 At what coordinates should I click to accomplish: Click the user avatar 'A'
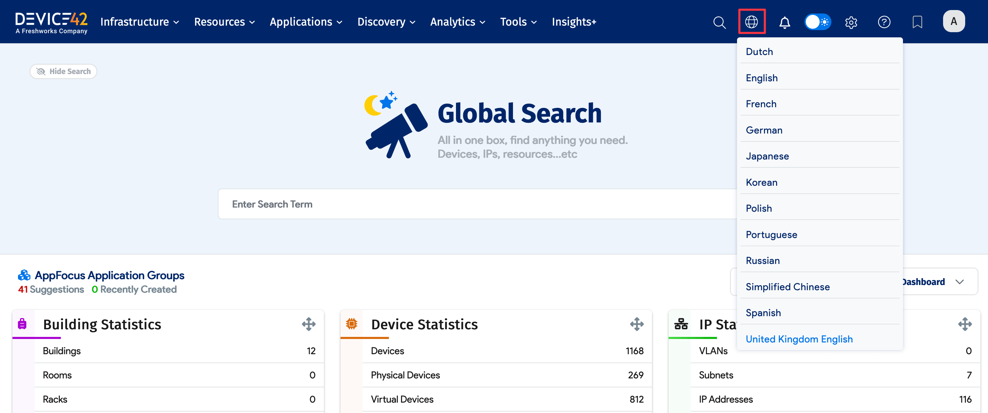[x=953, y=21]
